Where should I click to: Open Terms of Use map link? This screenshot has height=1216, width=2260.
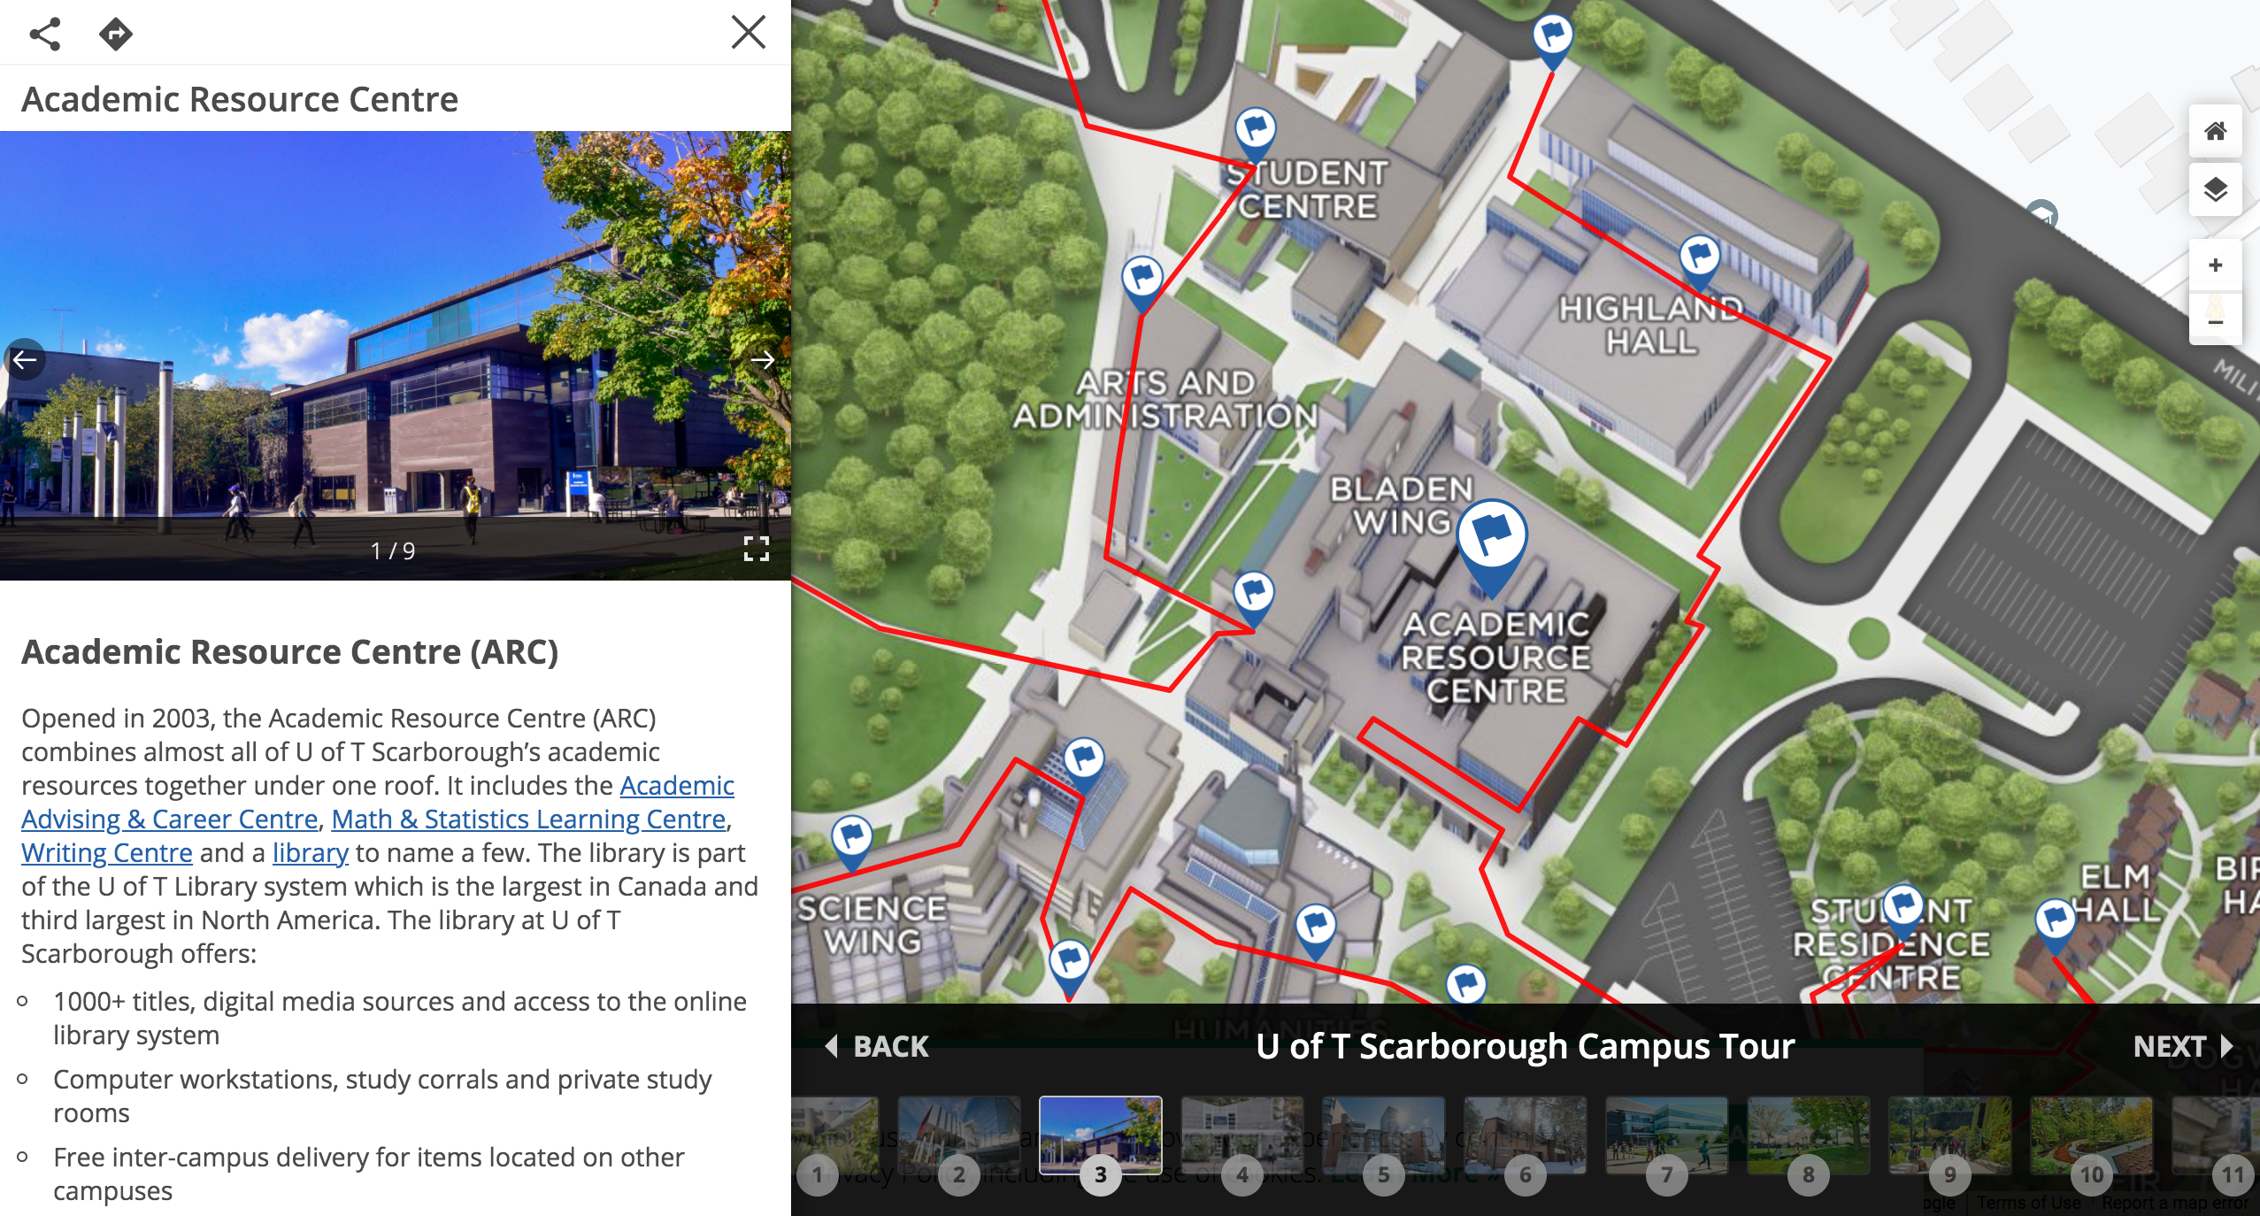point(2029,1203)
